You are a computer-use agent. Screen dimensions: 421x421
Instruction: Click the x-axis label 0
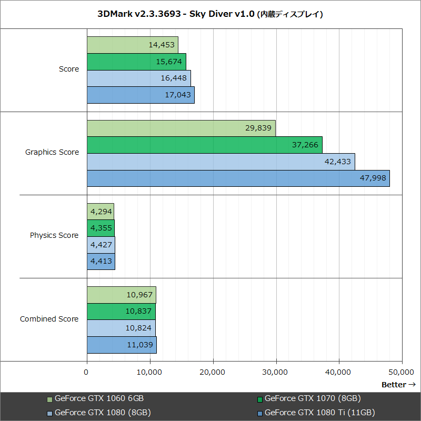pyautogui.click(x=86, y=372)
